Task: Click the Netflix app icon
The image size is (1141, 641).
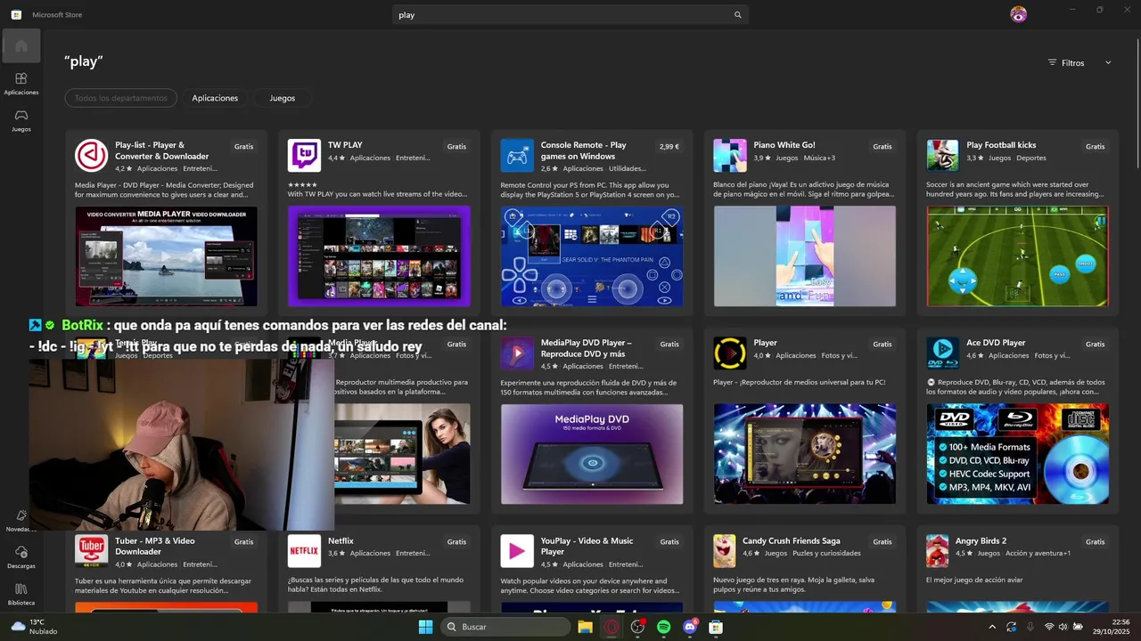Action: click(304, 551)
